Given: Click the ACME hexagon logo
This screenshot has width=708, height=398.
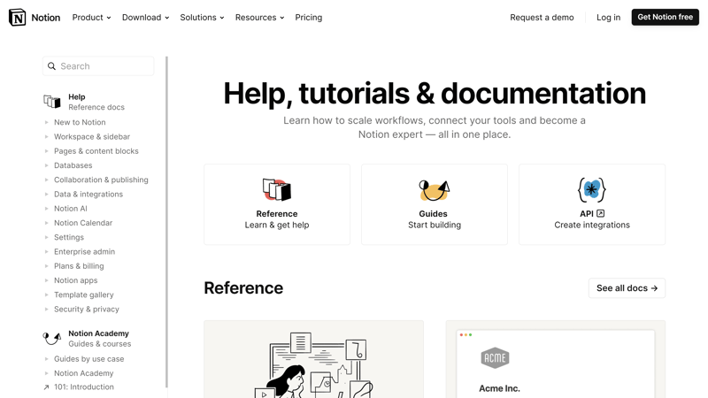Looking at the screenshot, I should (495, 358).
